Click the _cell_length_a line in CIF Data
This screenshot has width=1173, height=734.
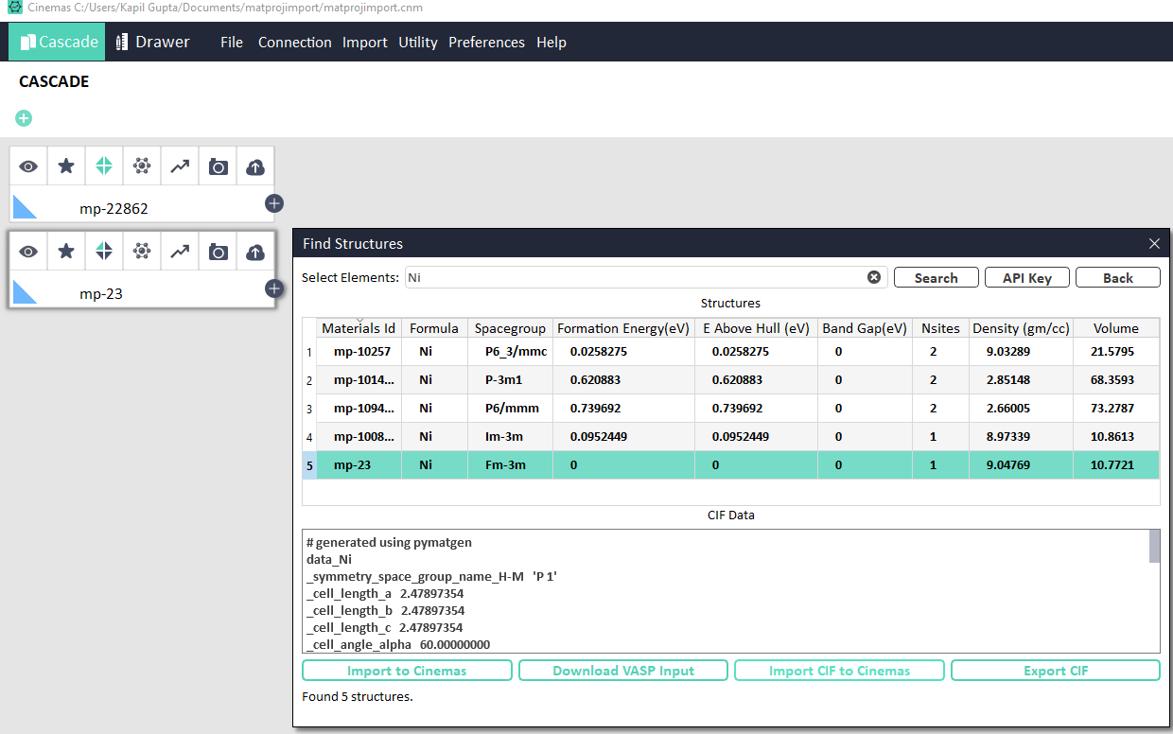385,593
